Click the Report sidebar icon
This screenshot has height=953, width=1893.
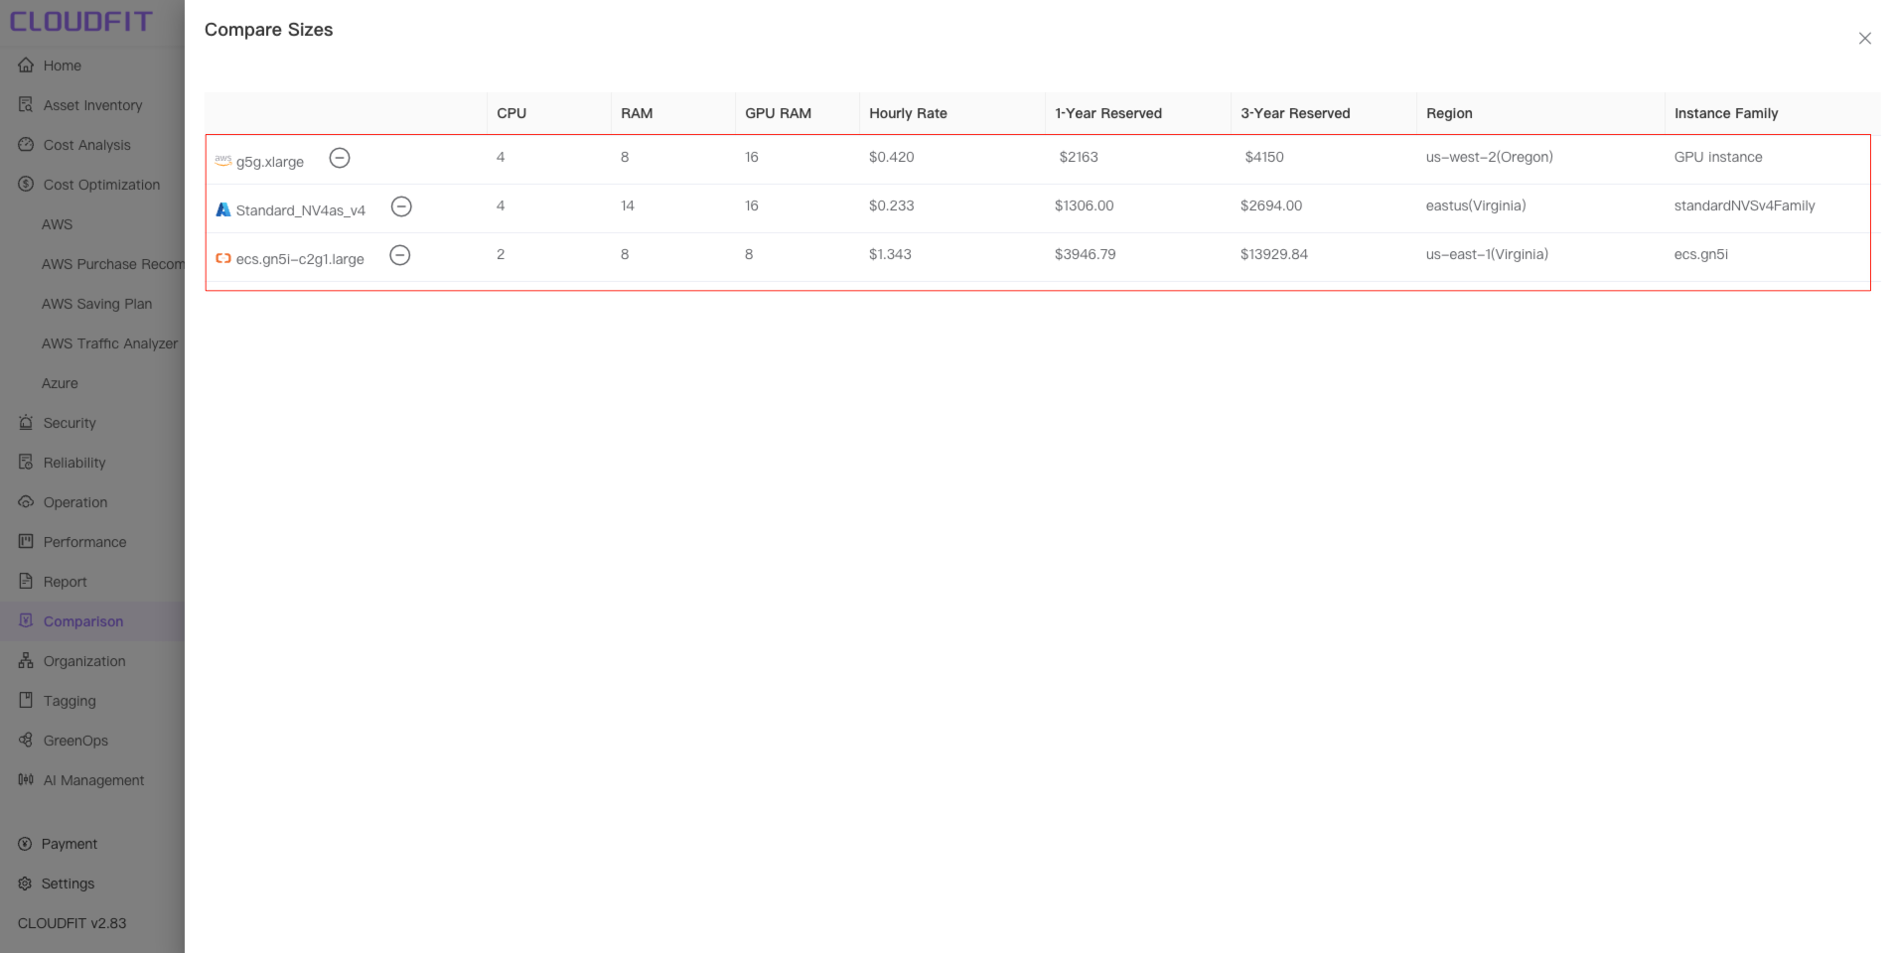coord(26,581)
